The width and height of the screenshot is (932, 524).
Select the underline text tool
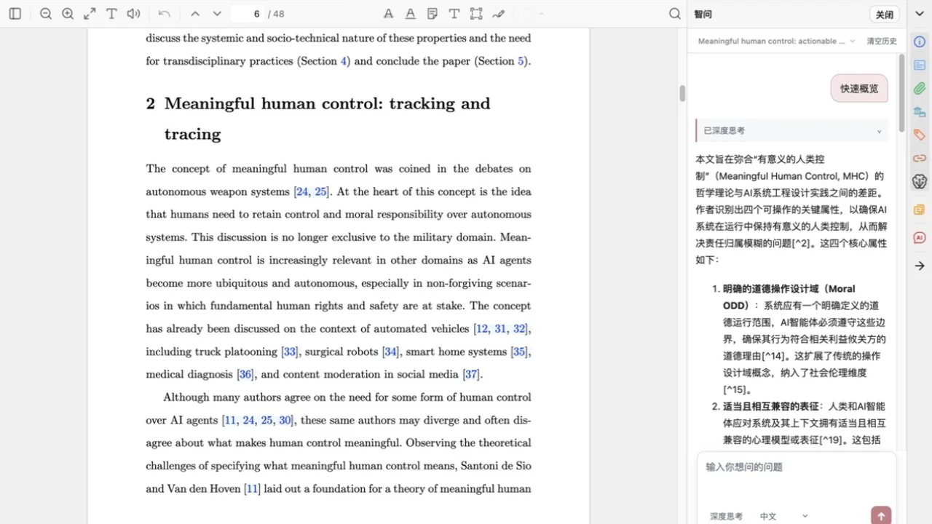pos(411,14)
